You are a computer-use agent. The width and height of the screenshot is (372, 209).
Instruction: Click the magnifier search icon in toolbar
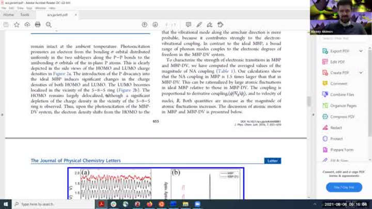pos(48,24)
